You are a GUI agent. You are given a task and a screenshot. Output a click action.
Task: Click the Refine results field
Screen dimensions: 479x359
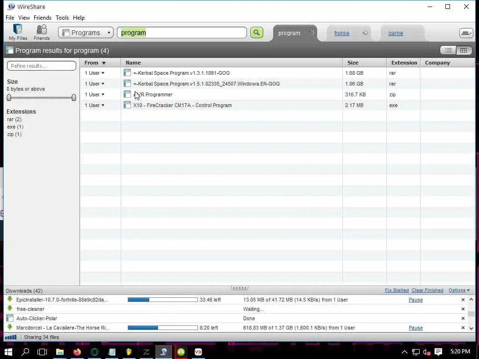pyautogui.click(x=42, y=65)
